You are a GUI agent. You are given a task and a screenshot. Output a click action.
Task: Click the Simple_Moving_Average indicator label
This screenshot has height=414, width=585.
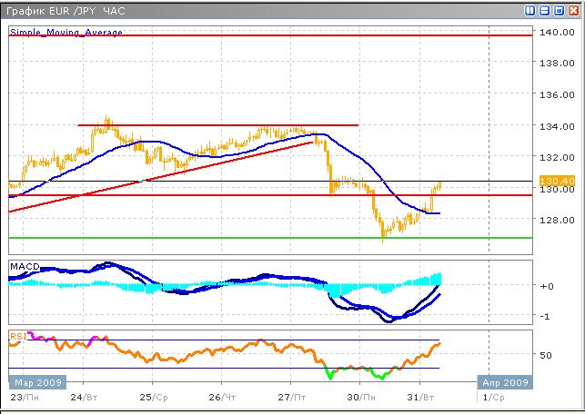66,32
